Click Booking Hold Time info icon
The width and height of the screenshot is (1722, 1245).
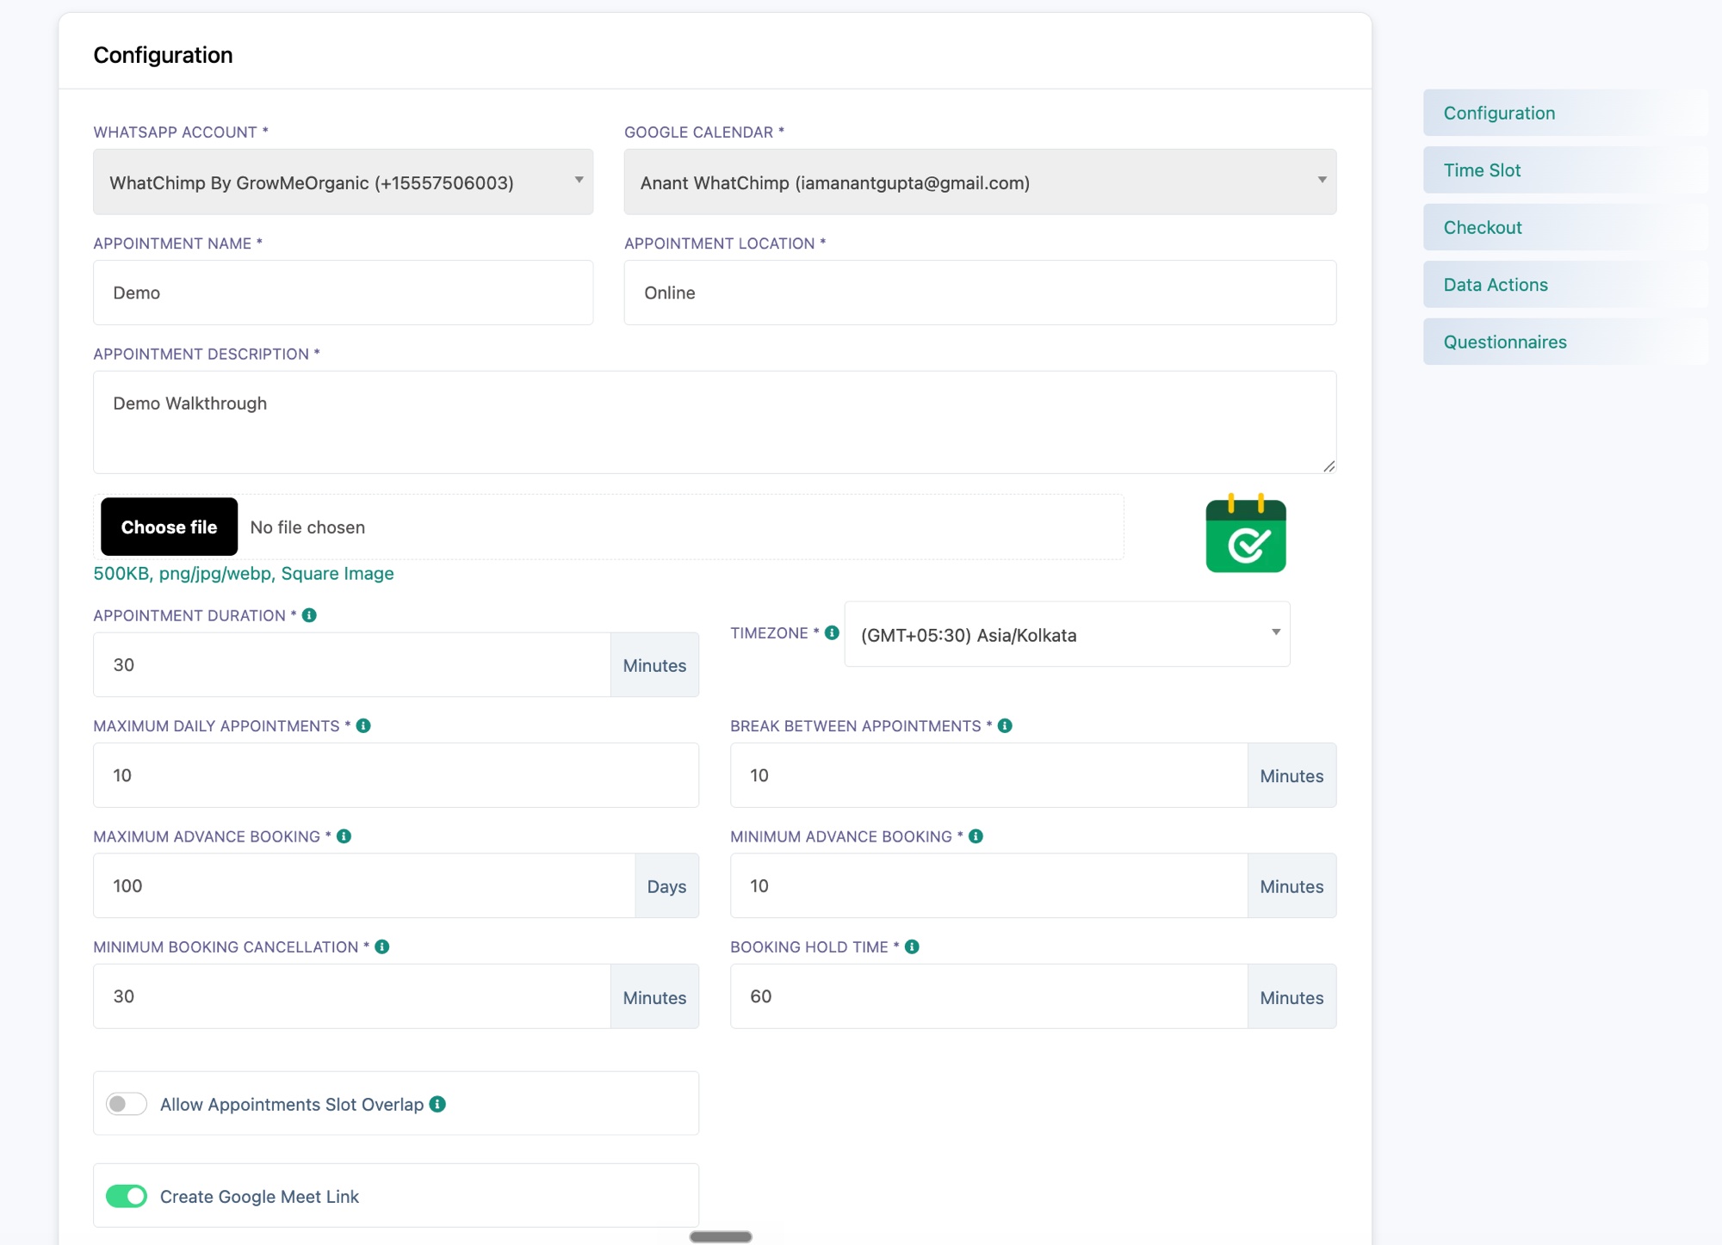point(912,946)
